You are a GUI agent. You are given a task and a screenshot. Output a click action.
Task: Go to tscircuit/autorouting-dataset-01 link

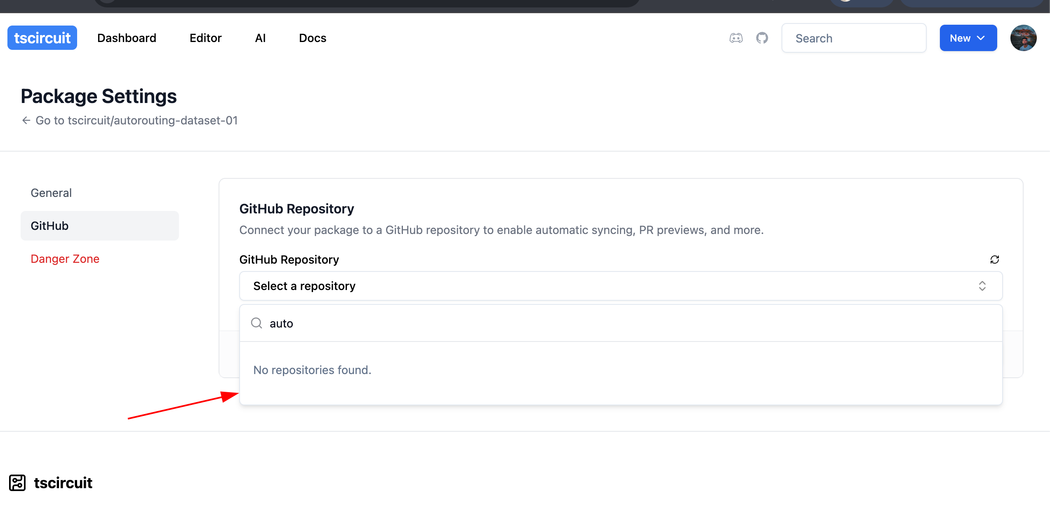[137, 120]
